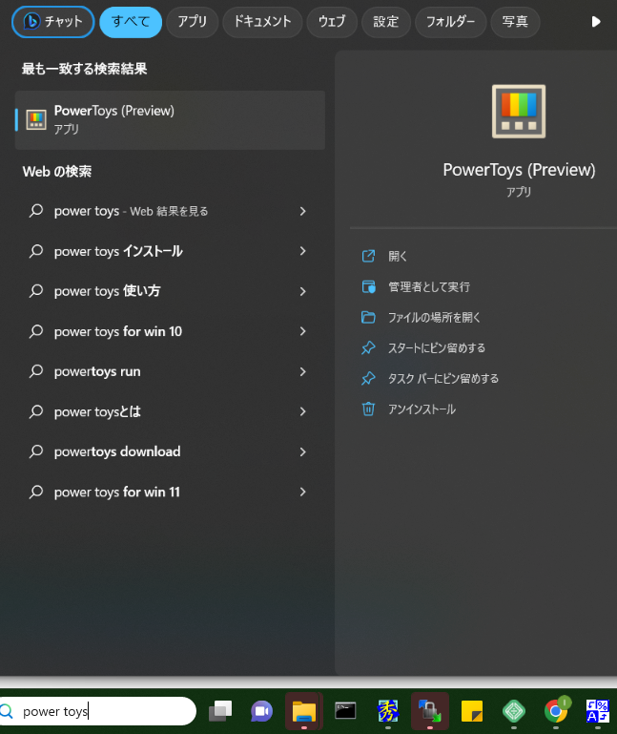This screenshot has height=734, width=617.
Task: Choose アンインストール for PowerToys
Action: click(422, 409)
